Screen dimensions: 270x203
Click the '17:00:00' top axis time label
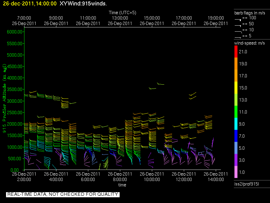pyautogui.click(x=184, y=18)
